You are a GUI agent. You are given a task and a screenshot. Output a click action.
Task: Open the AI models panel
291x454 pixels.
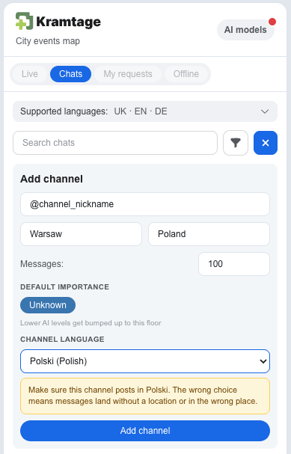point(245,30)
